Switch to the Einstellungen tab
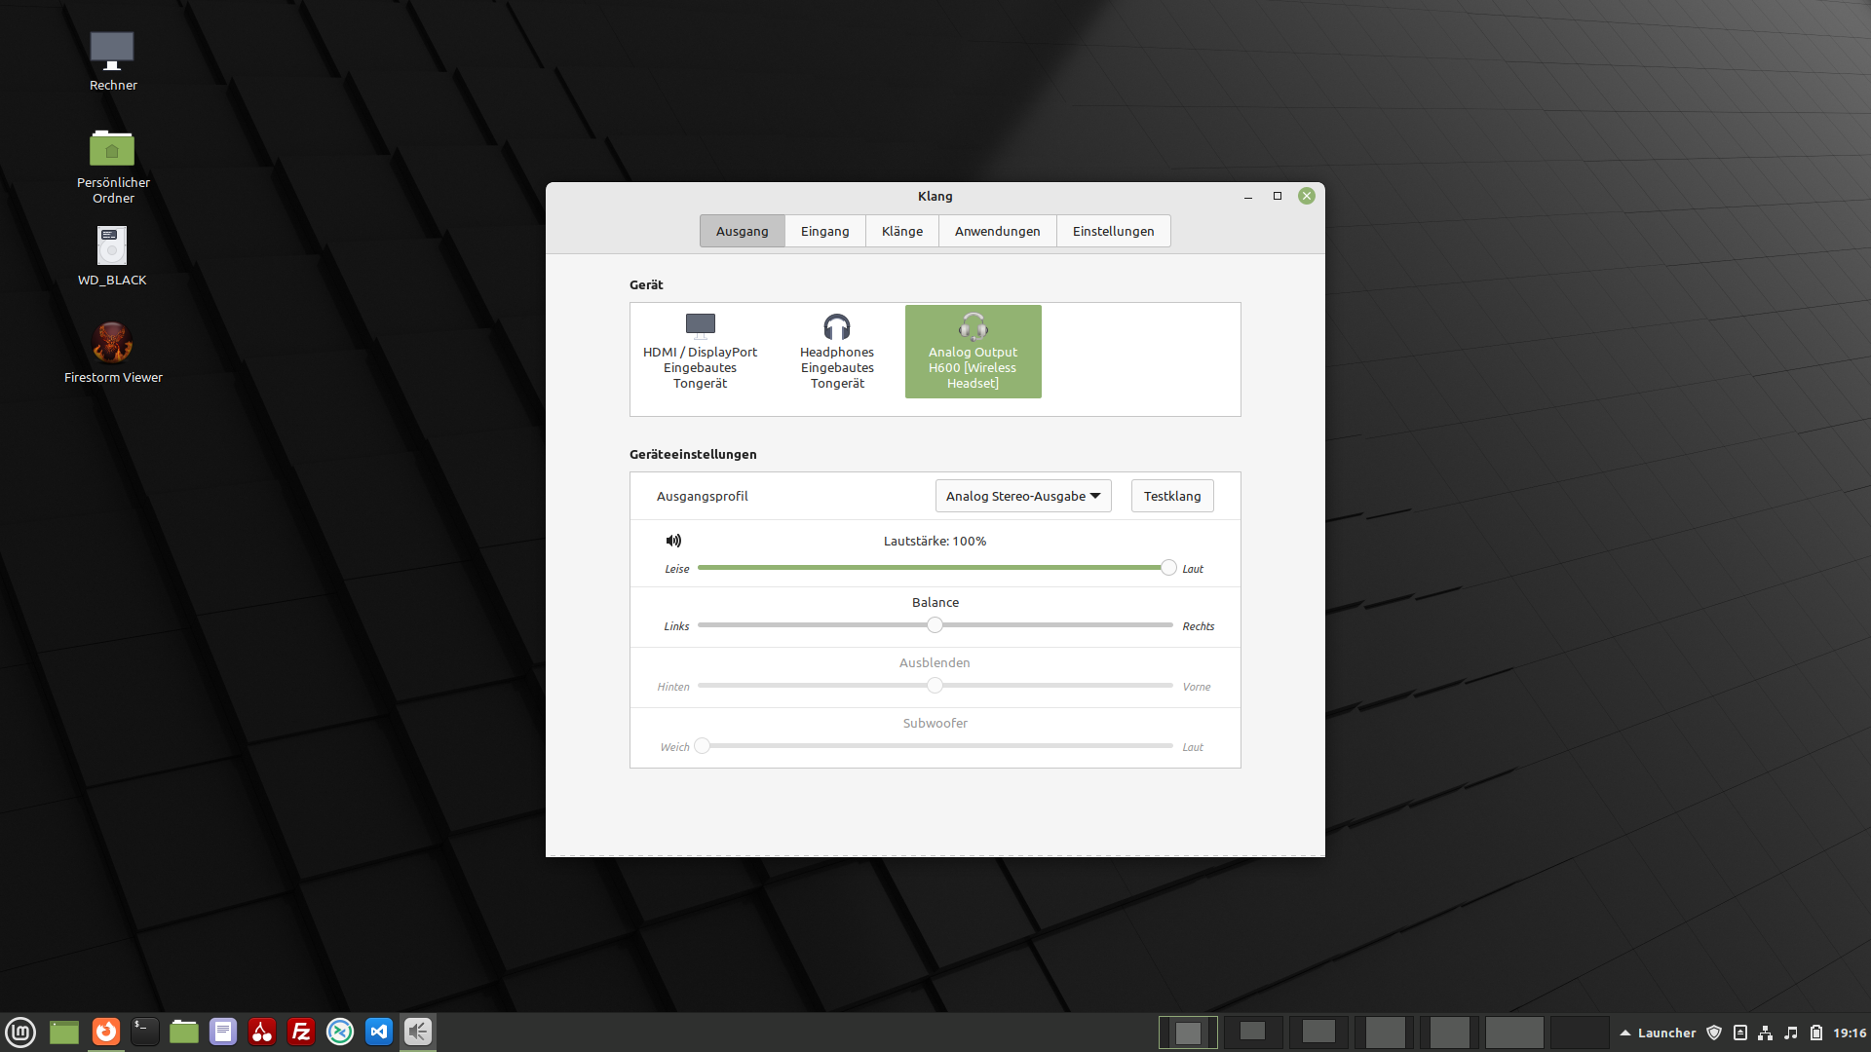The image size is (1871, 1052). 1113,231
